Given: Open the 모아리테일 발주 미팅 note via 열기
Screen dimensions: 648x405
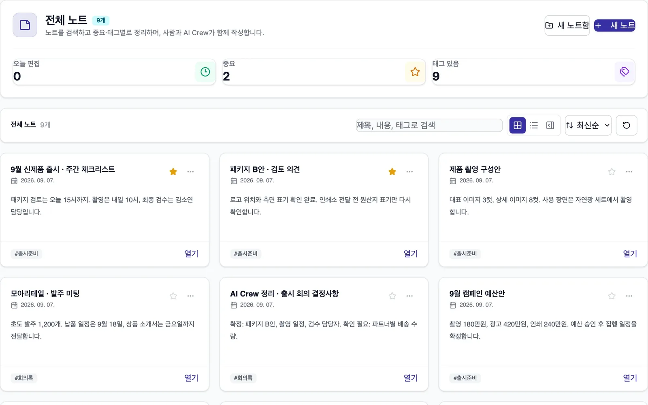Looking at the screenshot, I should point(191,378).
